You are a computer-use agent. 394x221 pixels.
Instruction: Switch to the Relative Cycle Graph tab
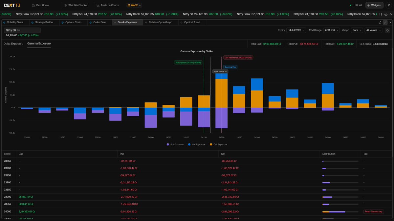click(x=161, y=22)
